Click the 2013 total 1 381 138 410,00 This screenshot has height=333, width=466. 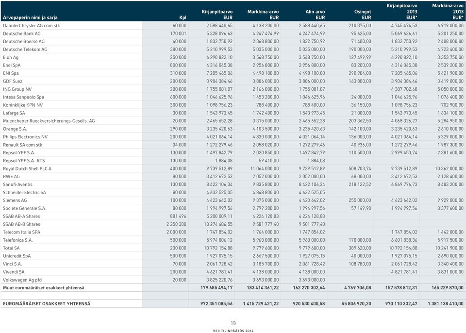coord(446,304)
